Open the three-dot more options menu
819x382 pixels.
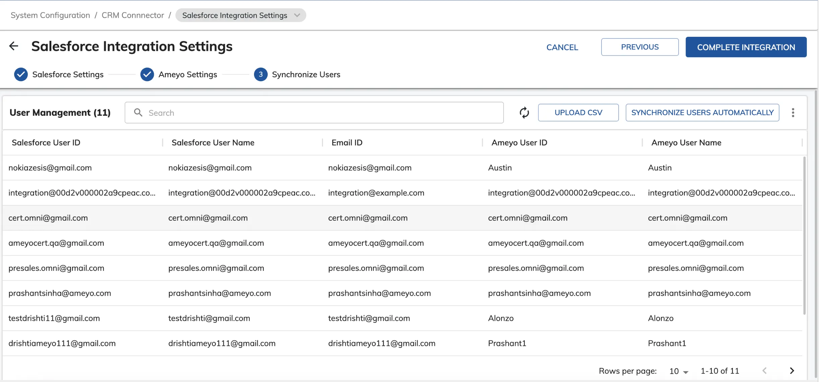[793, 113]
